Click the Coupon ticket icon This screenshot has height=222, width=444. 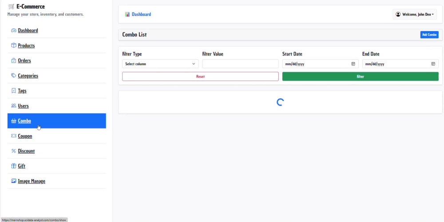click(14, 136)
